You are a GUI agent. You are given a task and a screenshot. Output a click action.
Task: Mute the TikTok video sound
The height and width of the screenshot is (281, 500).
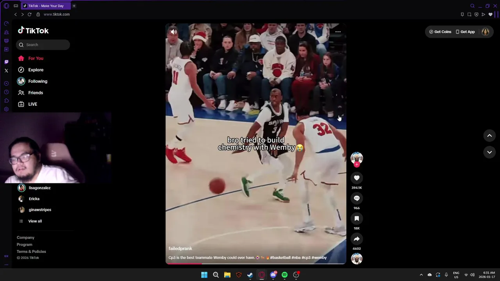point(174,32)
